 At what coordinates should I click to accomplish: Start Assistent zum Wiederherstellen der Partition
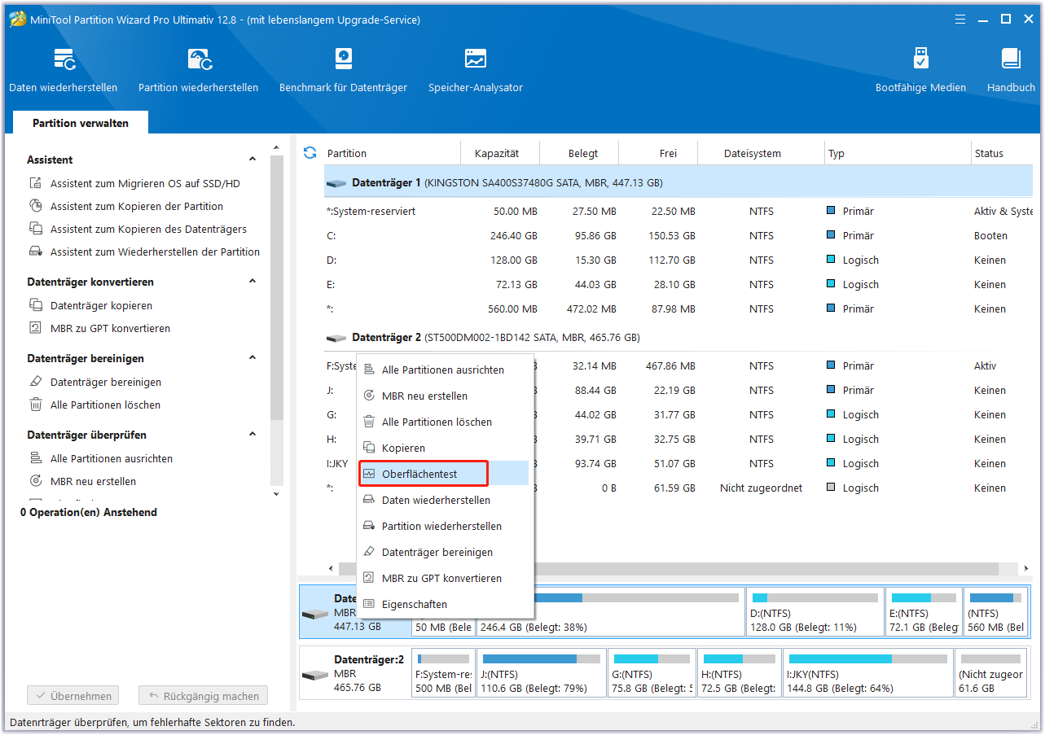click(x=155, y=252)
